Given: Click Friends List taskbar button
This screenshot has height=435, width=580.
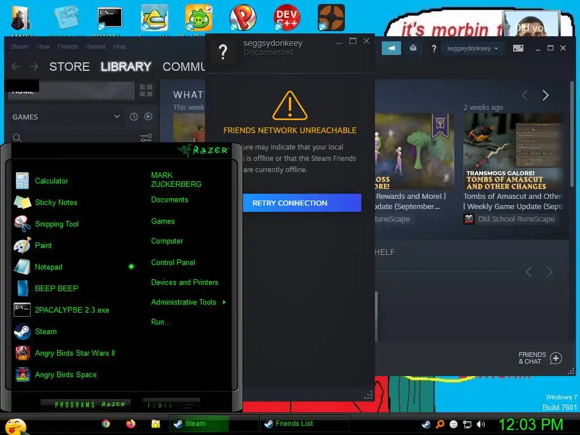Looking at the screenshot, I should coord(304,424).
